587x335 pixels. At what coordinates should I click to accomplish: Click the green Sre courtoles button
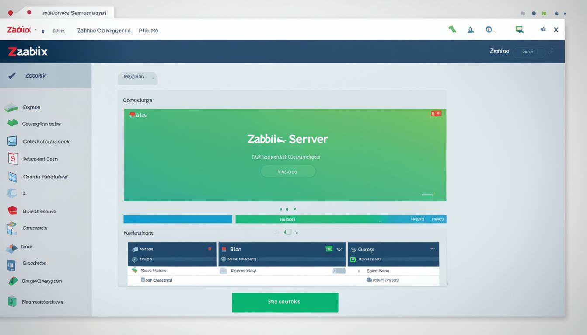tap(285, 302)
